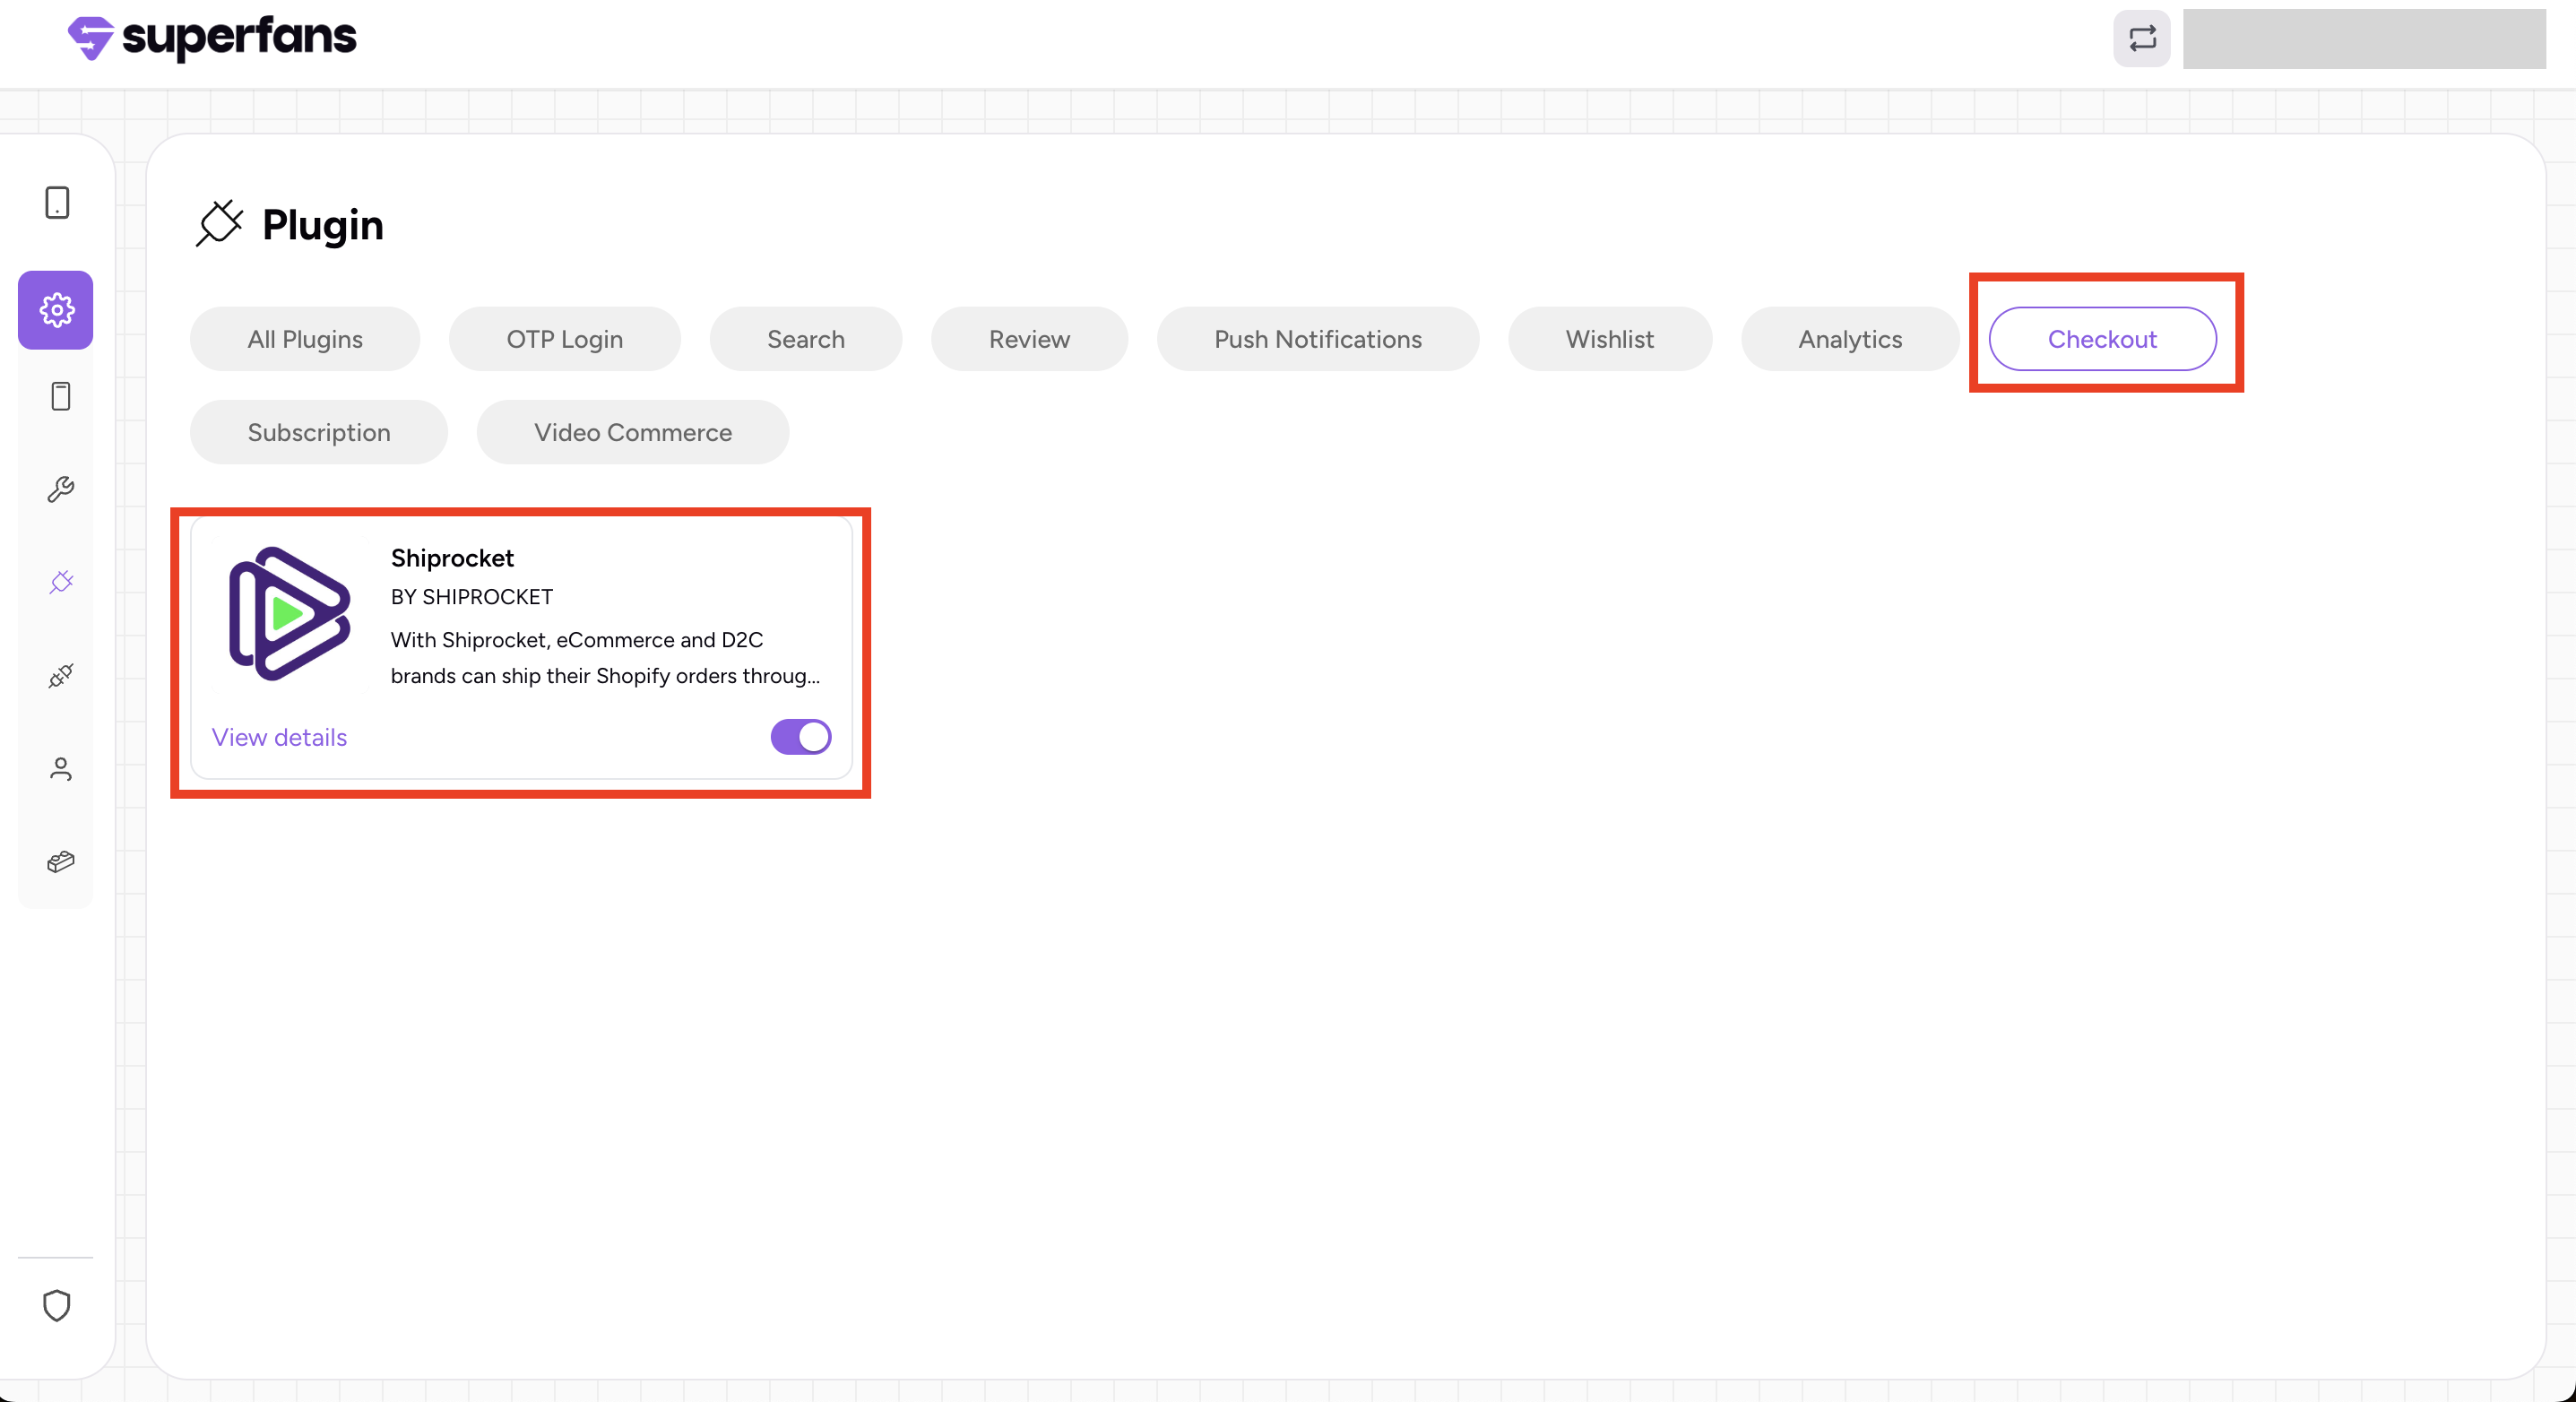Click the phone preview sidebar icon
Viewport: 2576px width, 1402px height.
point(60,396)
